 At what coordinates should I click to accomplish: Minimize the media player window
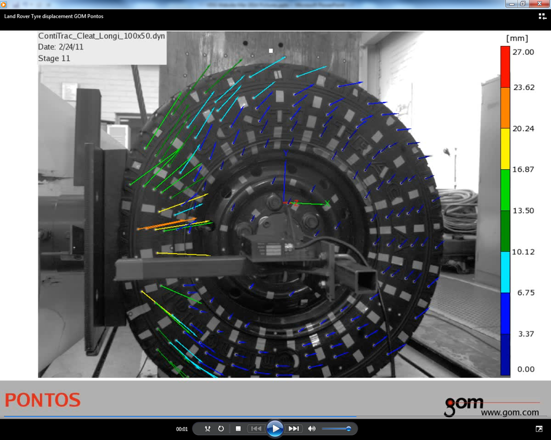(x=512, y=4)
